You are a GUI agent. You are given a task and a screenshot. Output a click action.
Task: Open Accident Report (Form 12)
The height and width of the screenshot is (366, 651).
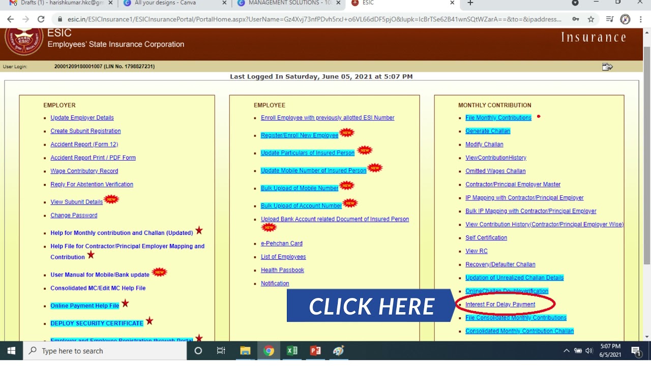tap(84, 144)
